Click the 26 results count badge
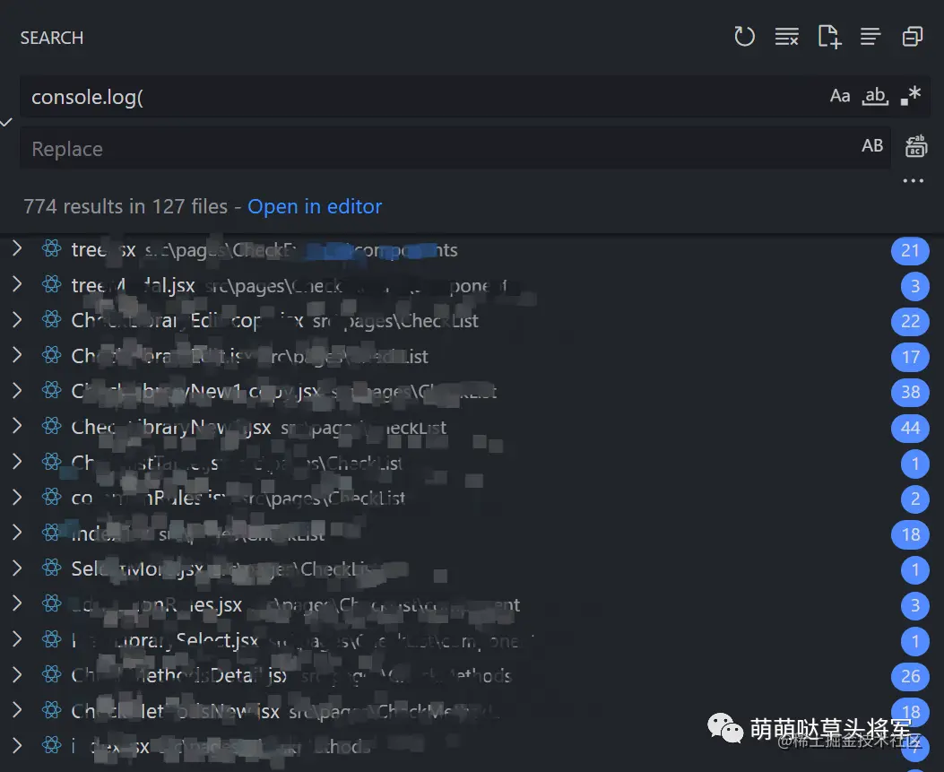 (910, 676)
